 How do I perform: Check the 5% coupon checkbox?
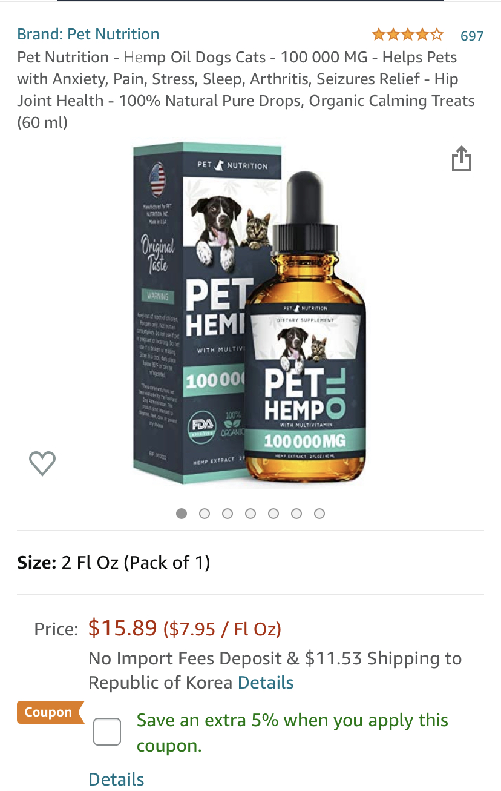107,732
